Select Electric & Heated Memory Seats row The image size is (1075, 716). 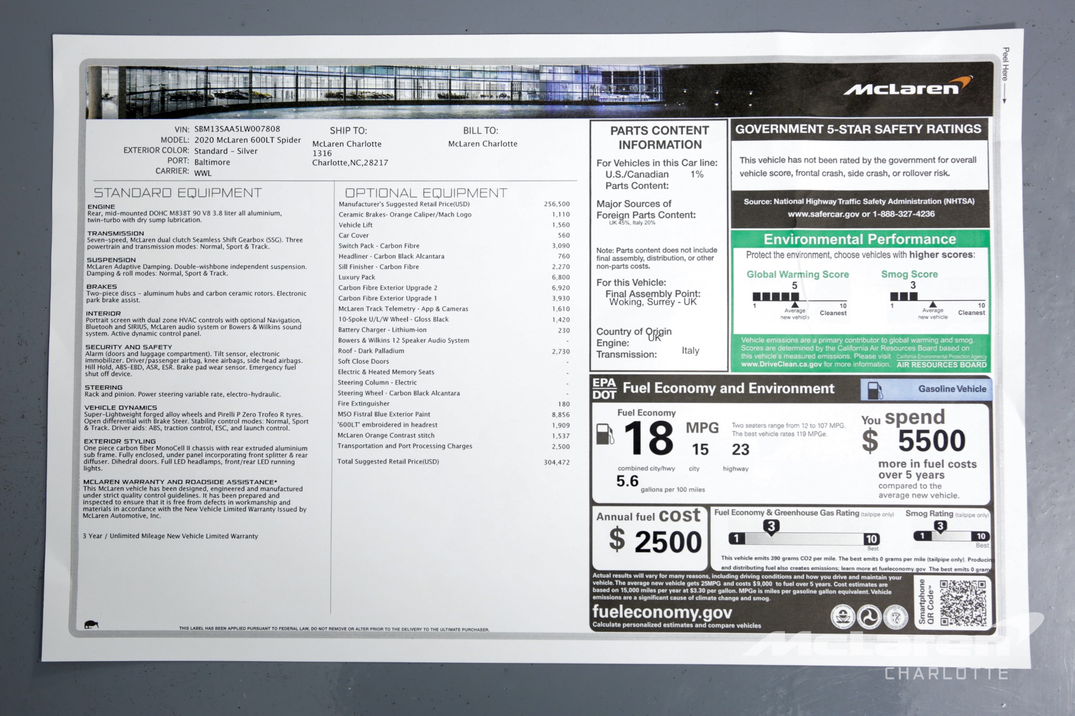(454, 372)
